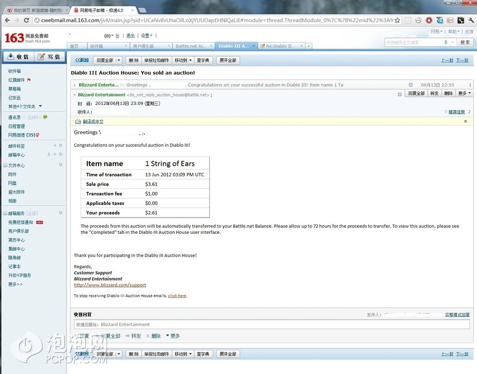Click the top 删除 delete button

click(x=133, y=60)
